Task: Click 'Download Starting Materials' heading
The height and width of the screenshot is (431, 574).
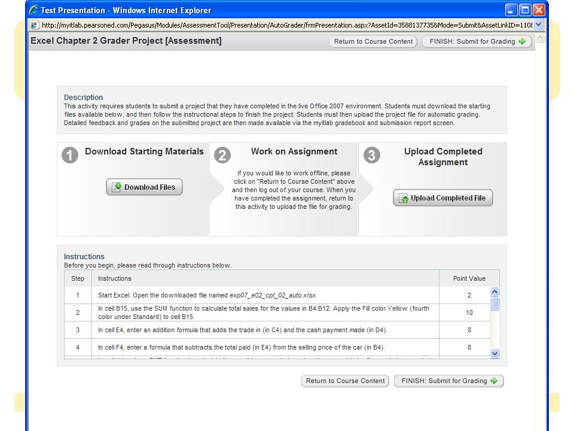Action: click(144, 151)
